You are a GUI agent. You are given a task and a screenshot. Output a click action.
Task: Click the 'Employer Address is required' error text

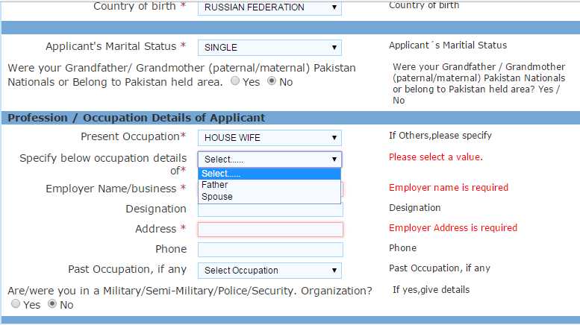(x=452, y=228)
